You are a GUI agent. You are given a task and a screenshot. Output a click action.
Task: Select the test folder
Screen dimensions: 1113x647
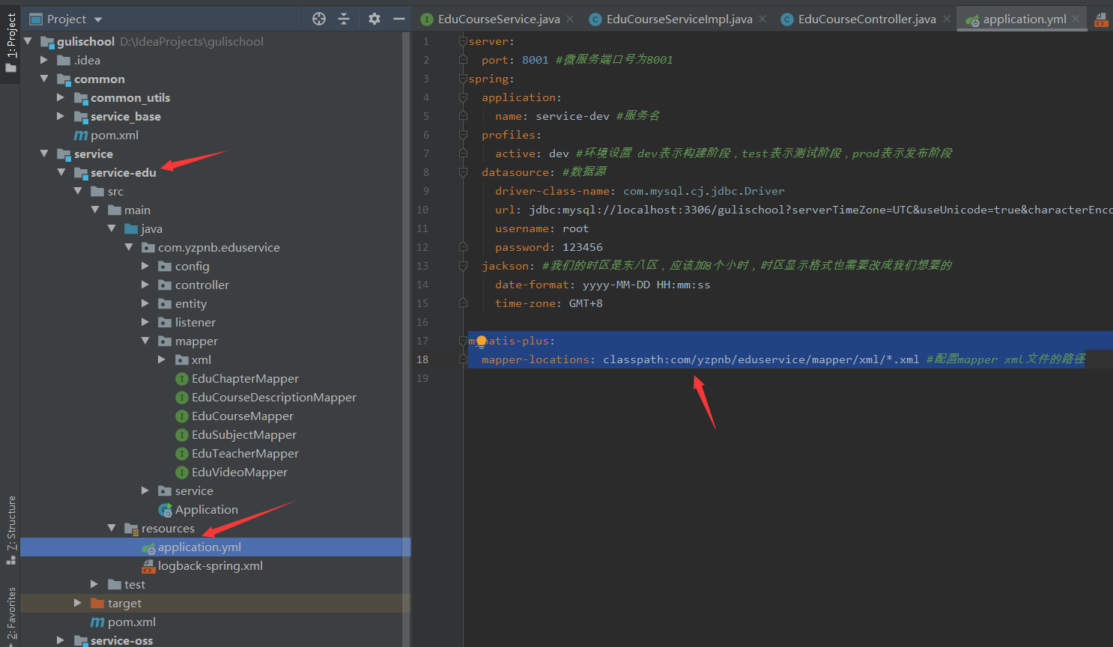pyautogui.click(x=127, y=584)
